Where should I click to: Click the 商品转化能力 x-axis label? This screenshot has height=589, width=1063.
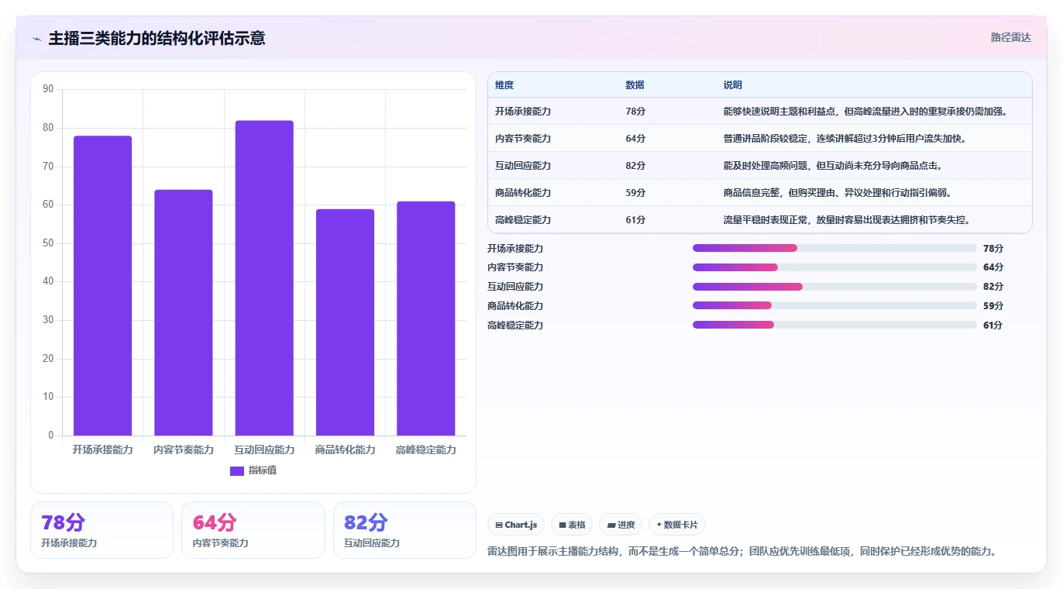345,449
